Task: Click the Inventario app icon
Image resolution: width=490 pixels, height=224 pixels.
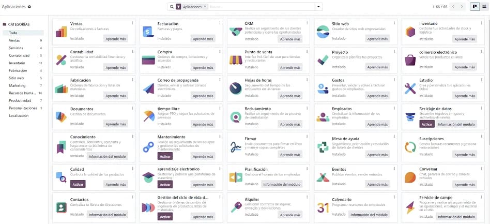Action: [x=410, y=32]
